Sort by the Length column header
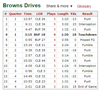Screen dimensions: 108x96 (x=63, y=14)
